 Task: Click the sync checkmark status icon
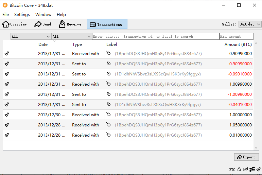pos(259,169)
